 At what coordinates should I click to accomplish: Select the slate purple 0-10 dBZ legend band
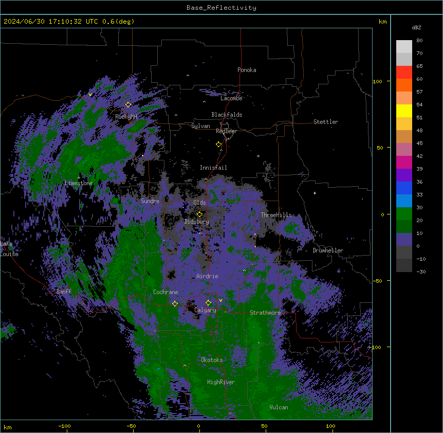point(404,240)
